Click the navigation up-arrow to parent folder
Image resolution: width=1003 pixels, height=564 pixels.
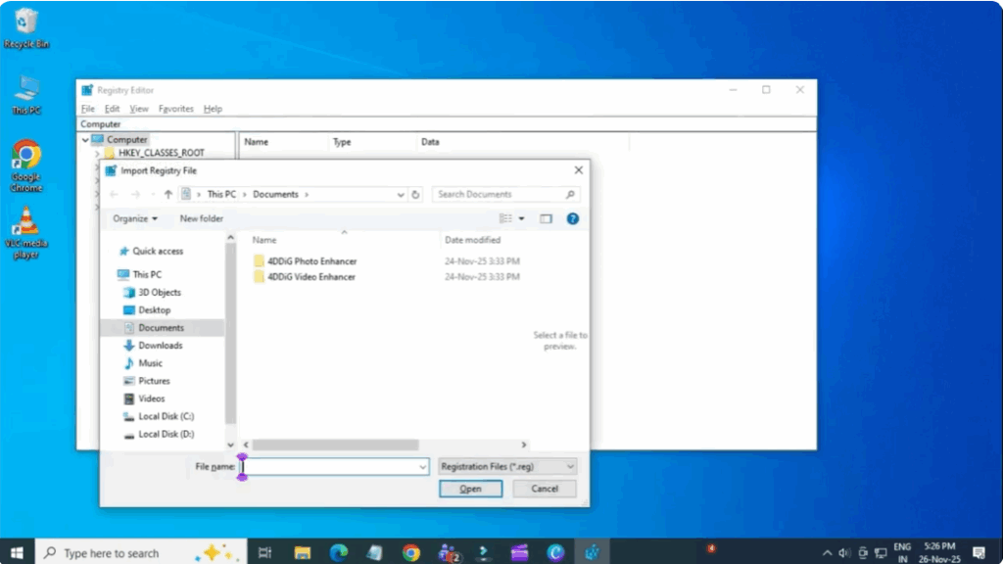pyautogui.click(x=169, y=194)
